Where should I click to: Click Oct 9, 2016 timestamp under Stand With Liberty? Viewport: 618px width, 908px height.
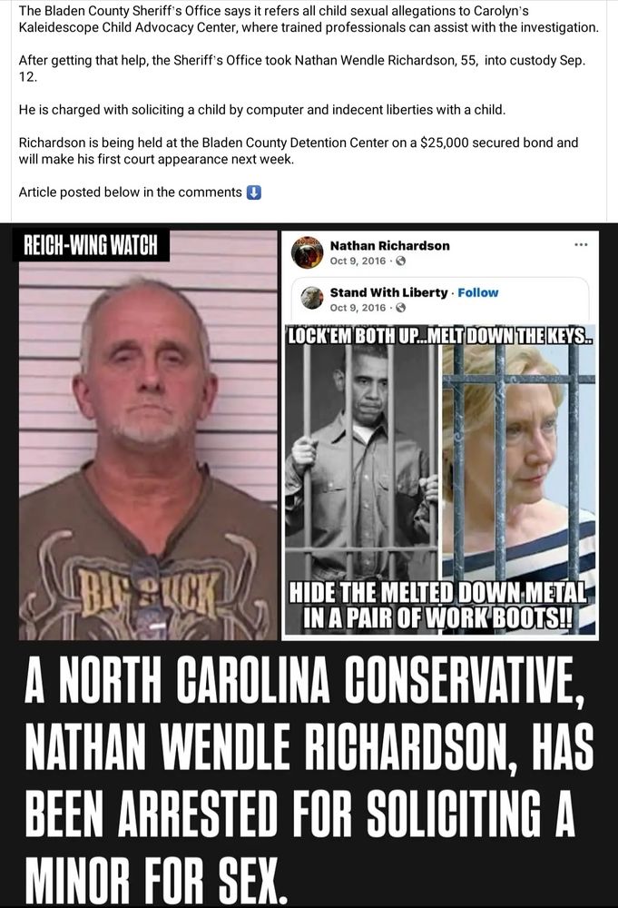(358, 308)
